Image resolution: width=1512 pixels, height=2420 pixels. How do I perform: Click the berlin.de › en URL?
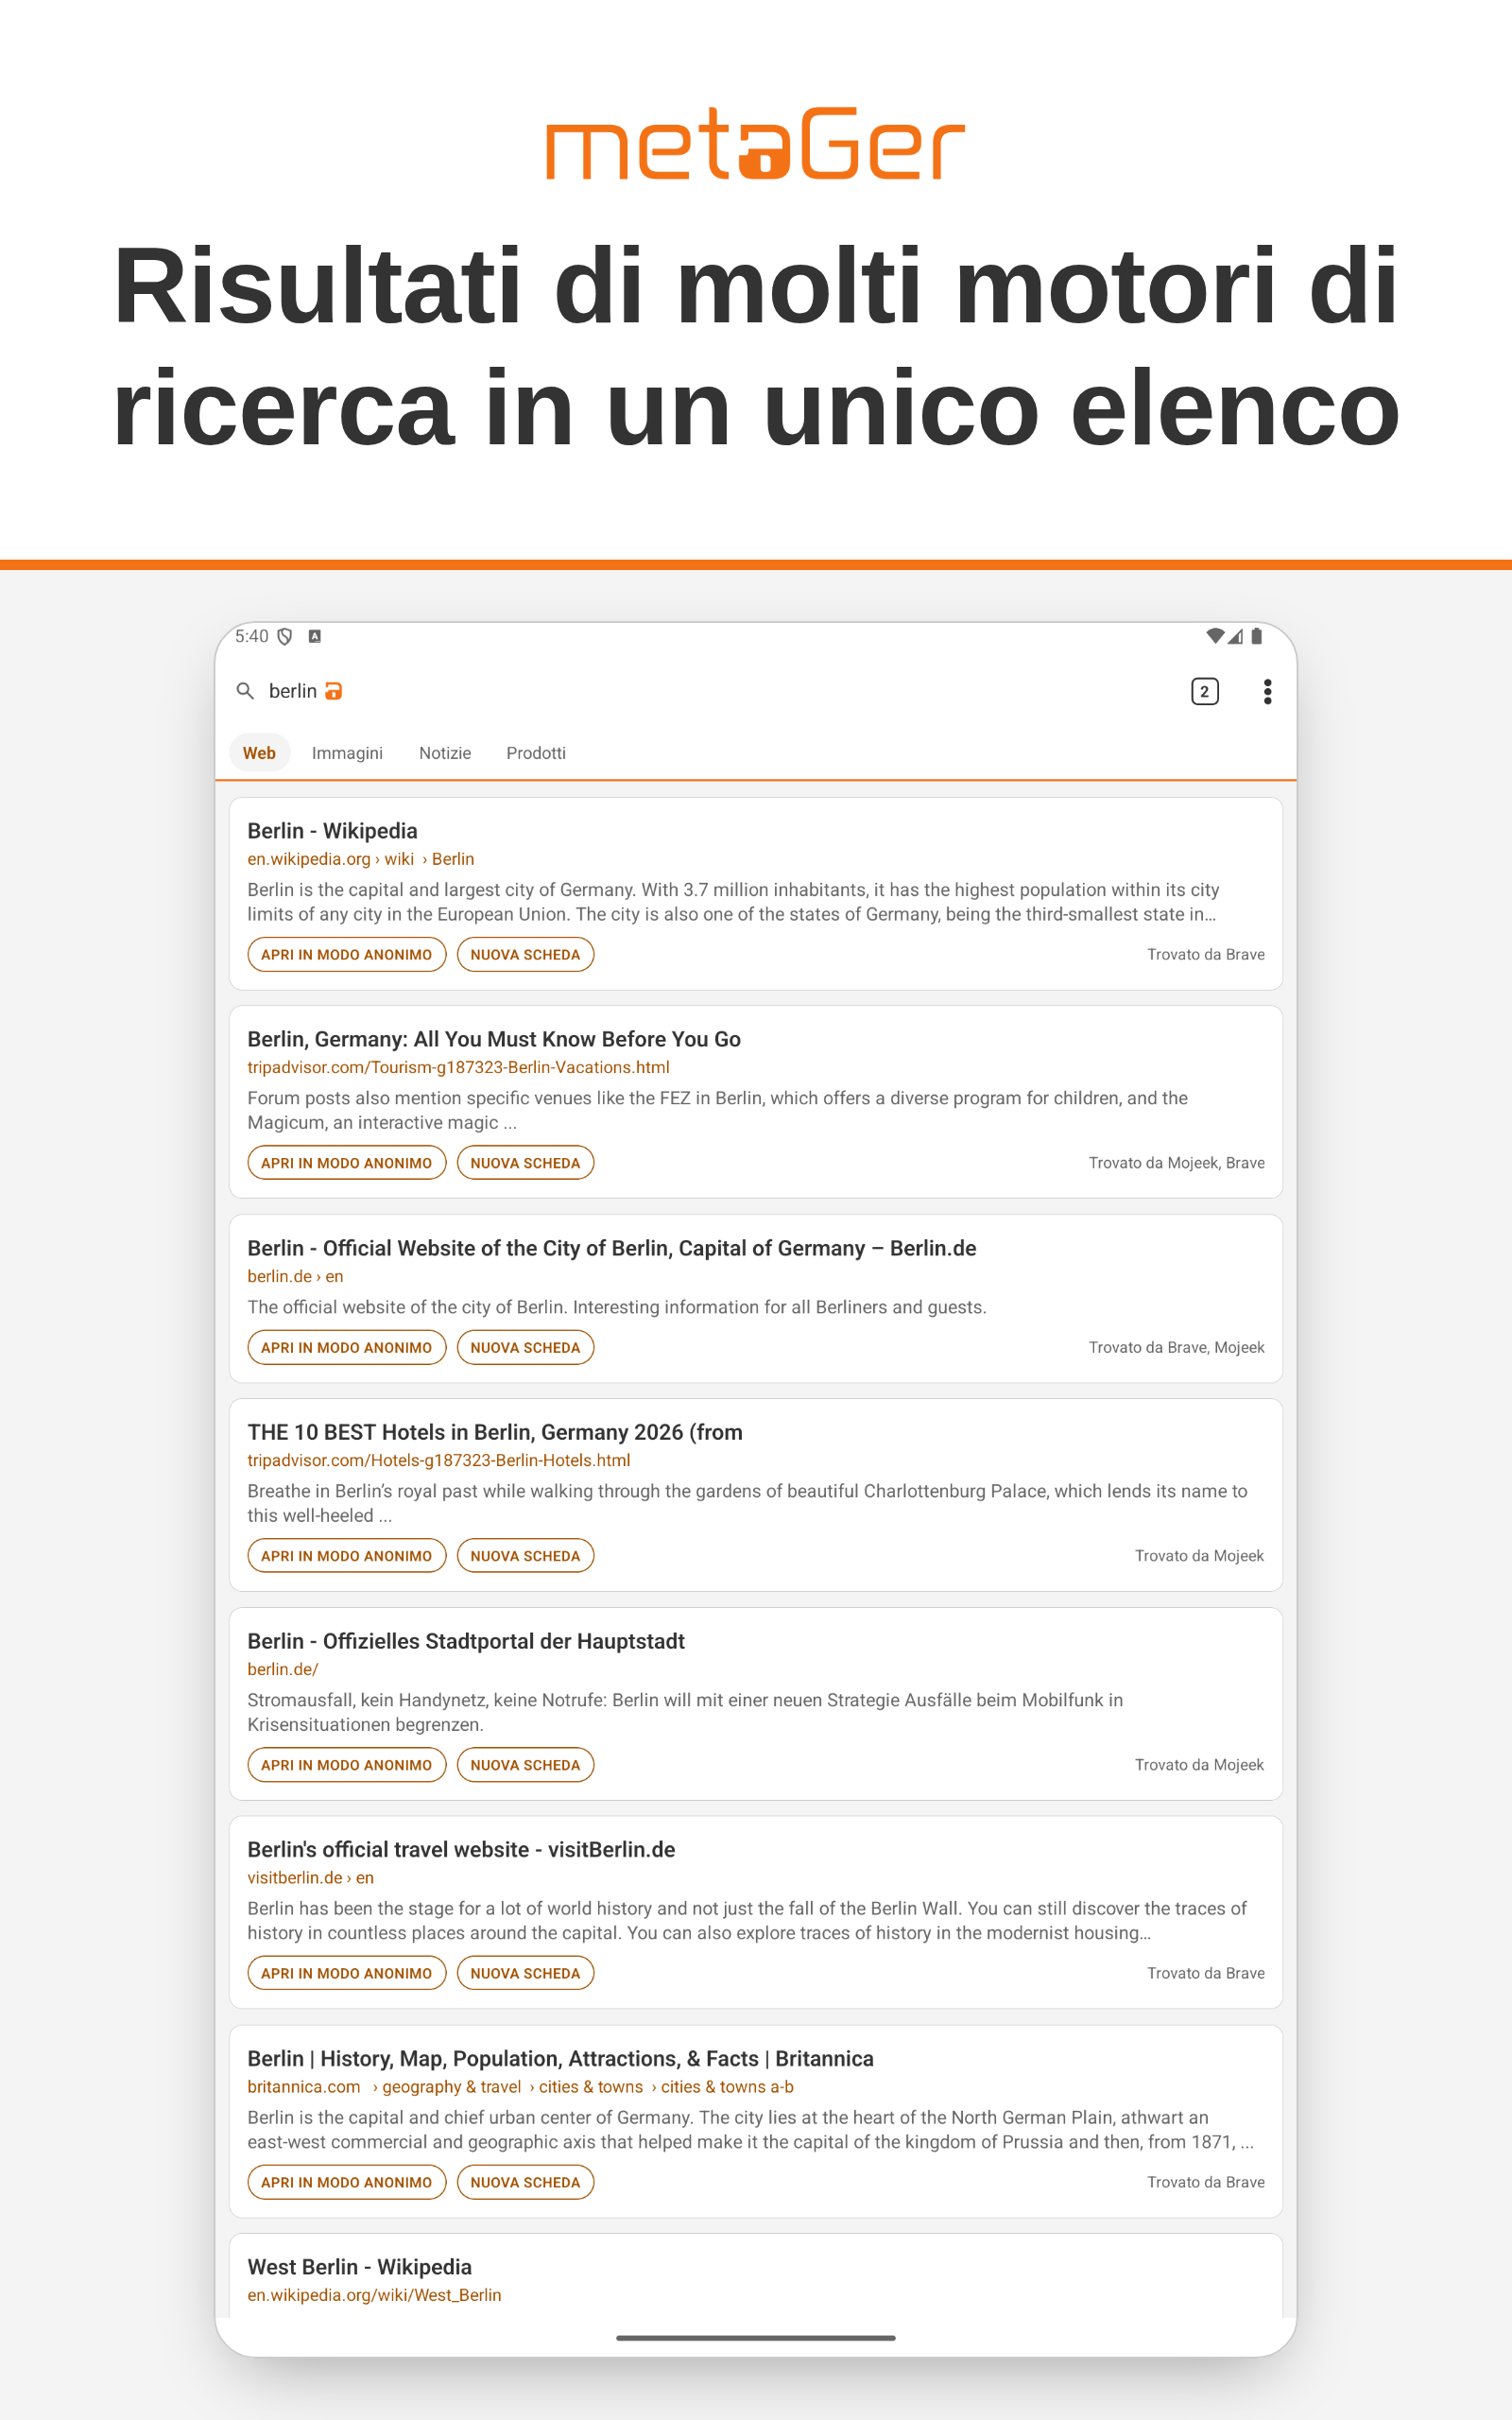click(296, 1276)
